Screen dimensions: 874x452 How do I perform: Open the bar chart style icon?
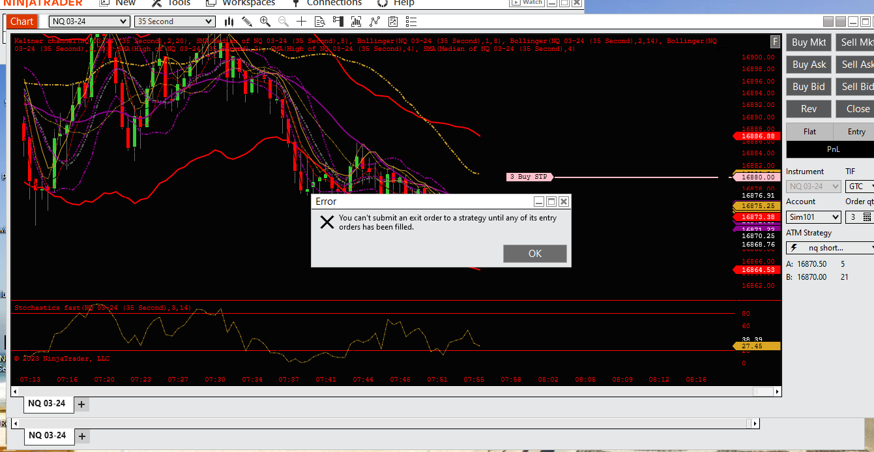(229, 22)
